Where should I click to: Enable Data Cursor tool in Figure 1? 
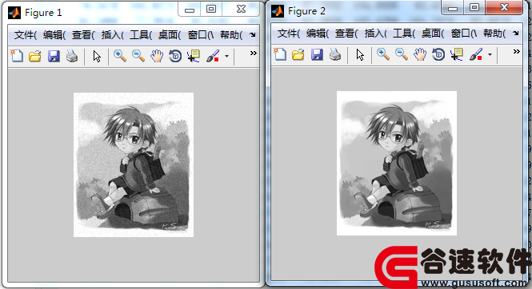(x=194, y=56)
